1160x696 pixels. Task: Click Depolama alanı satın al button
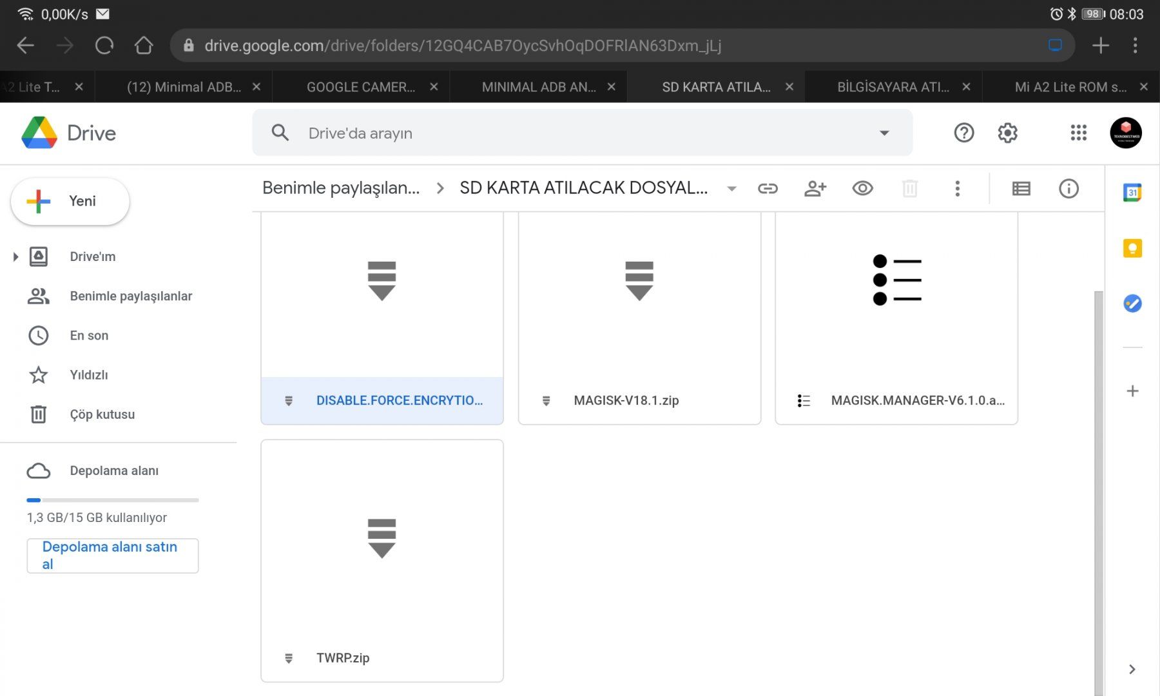(x=113, y=556)
